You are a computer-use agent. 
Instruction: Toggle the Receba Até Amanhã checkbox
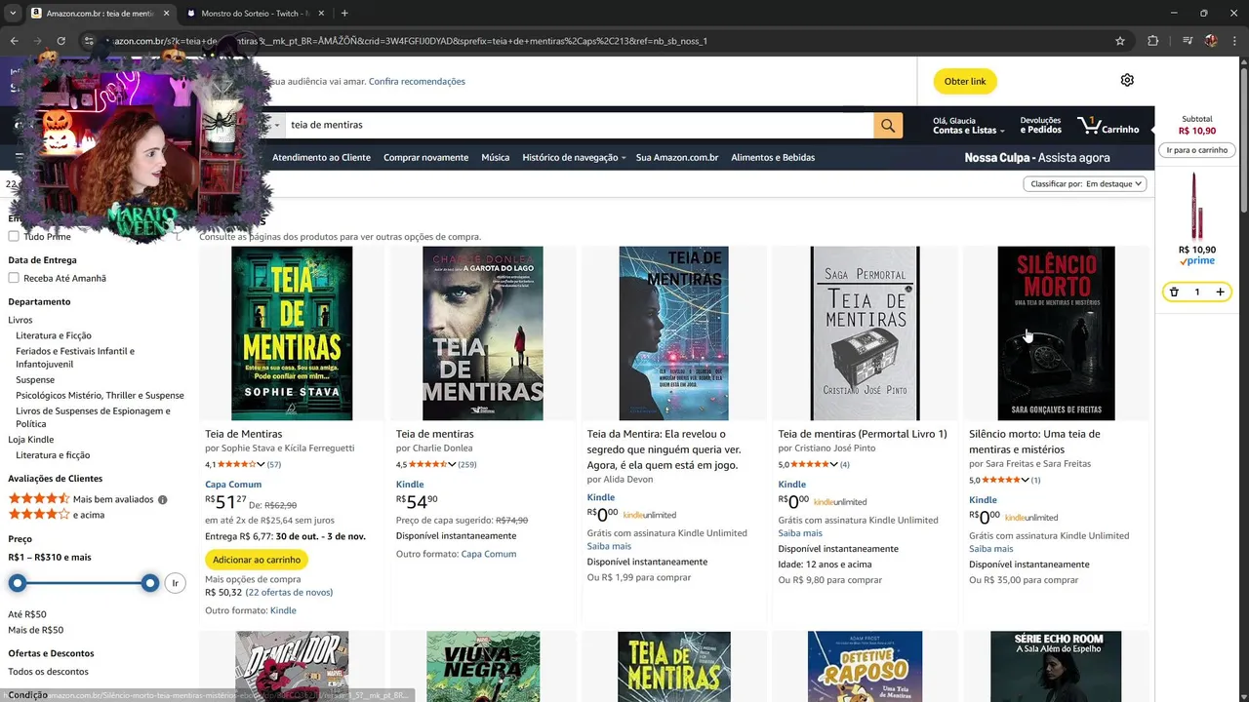(x=14, y=278)
